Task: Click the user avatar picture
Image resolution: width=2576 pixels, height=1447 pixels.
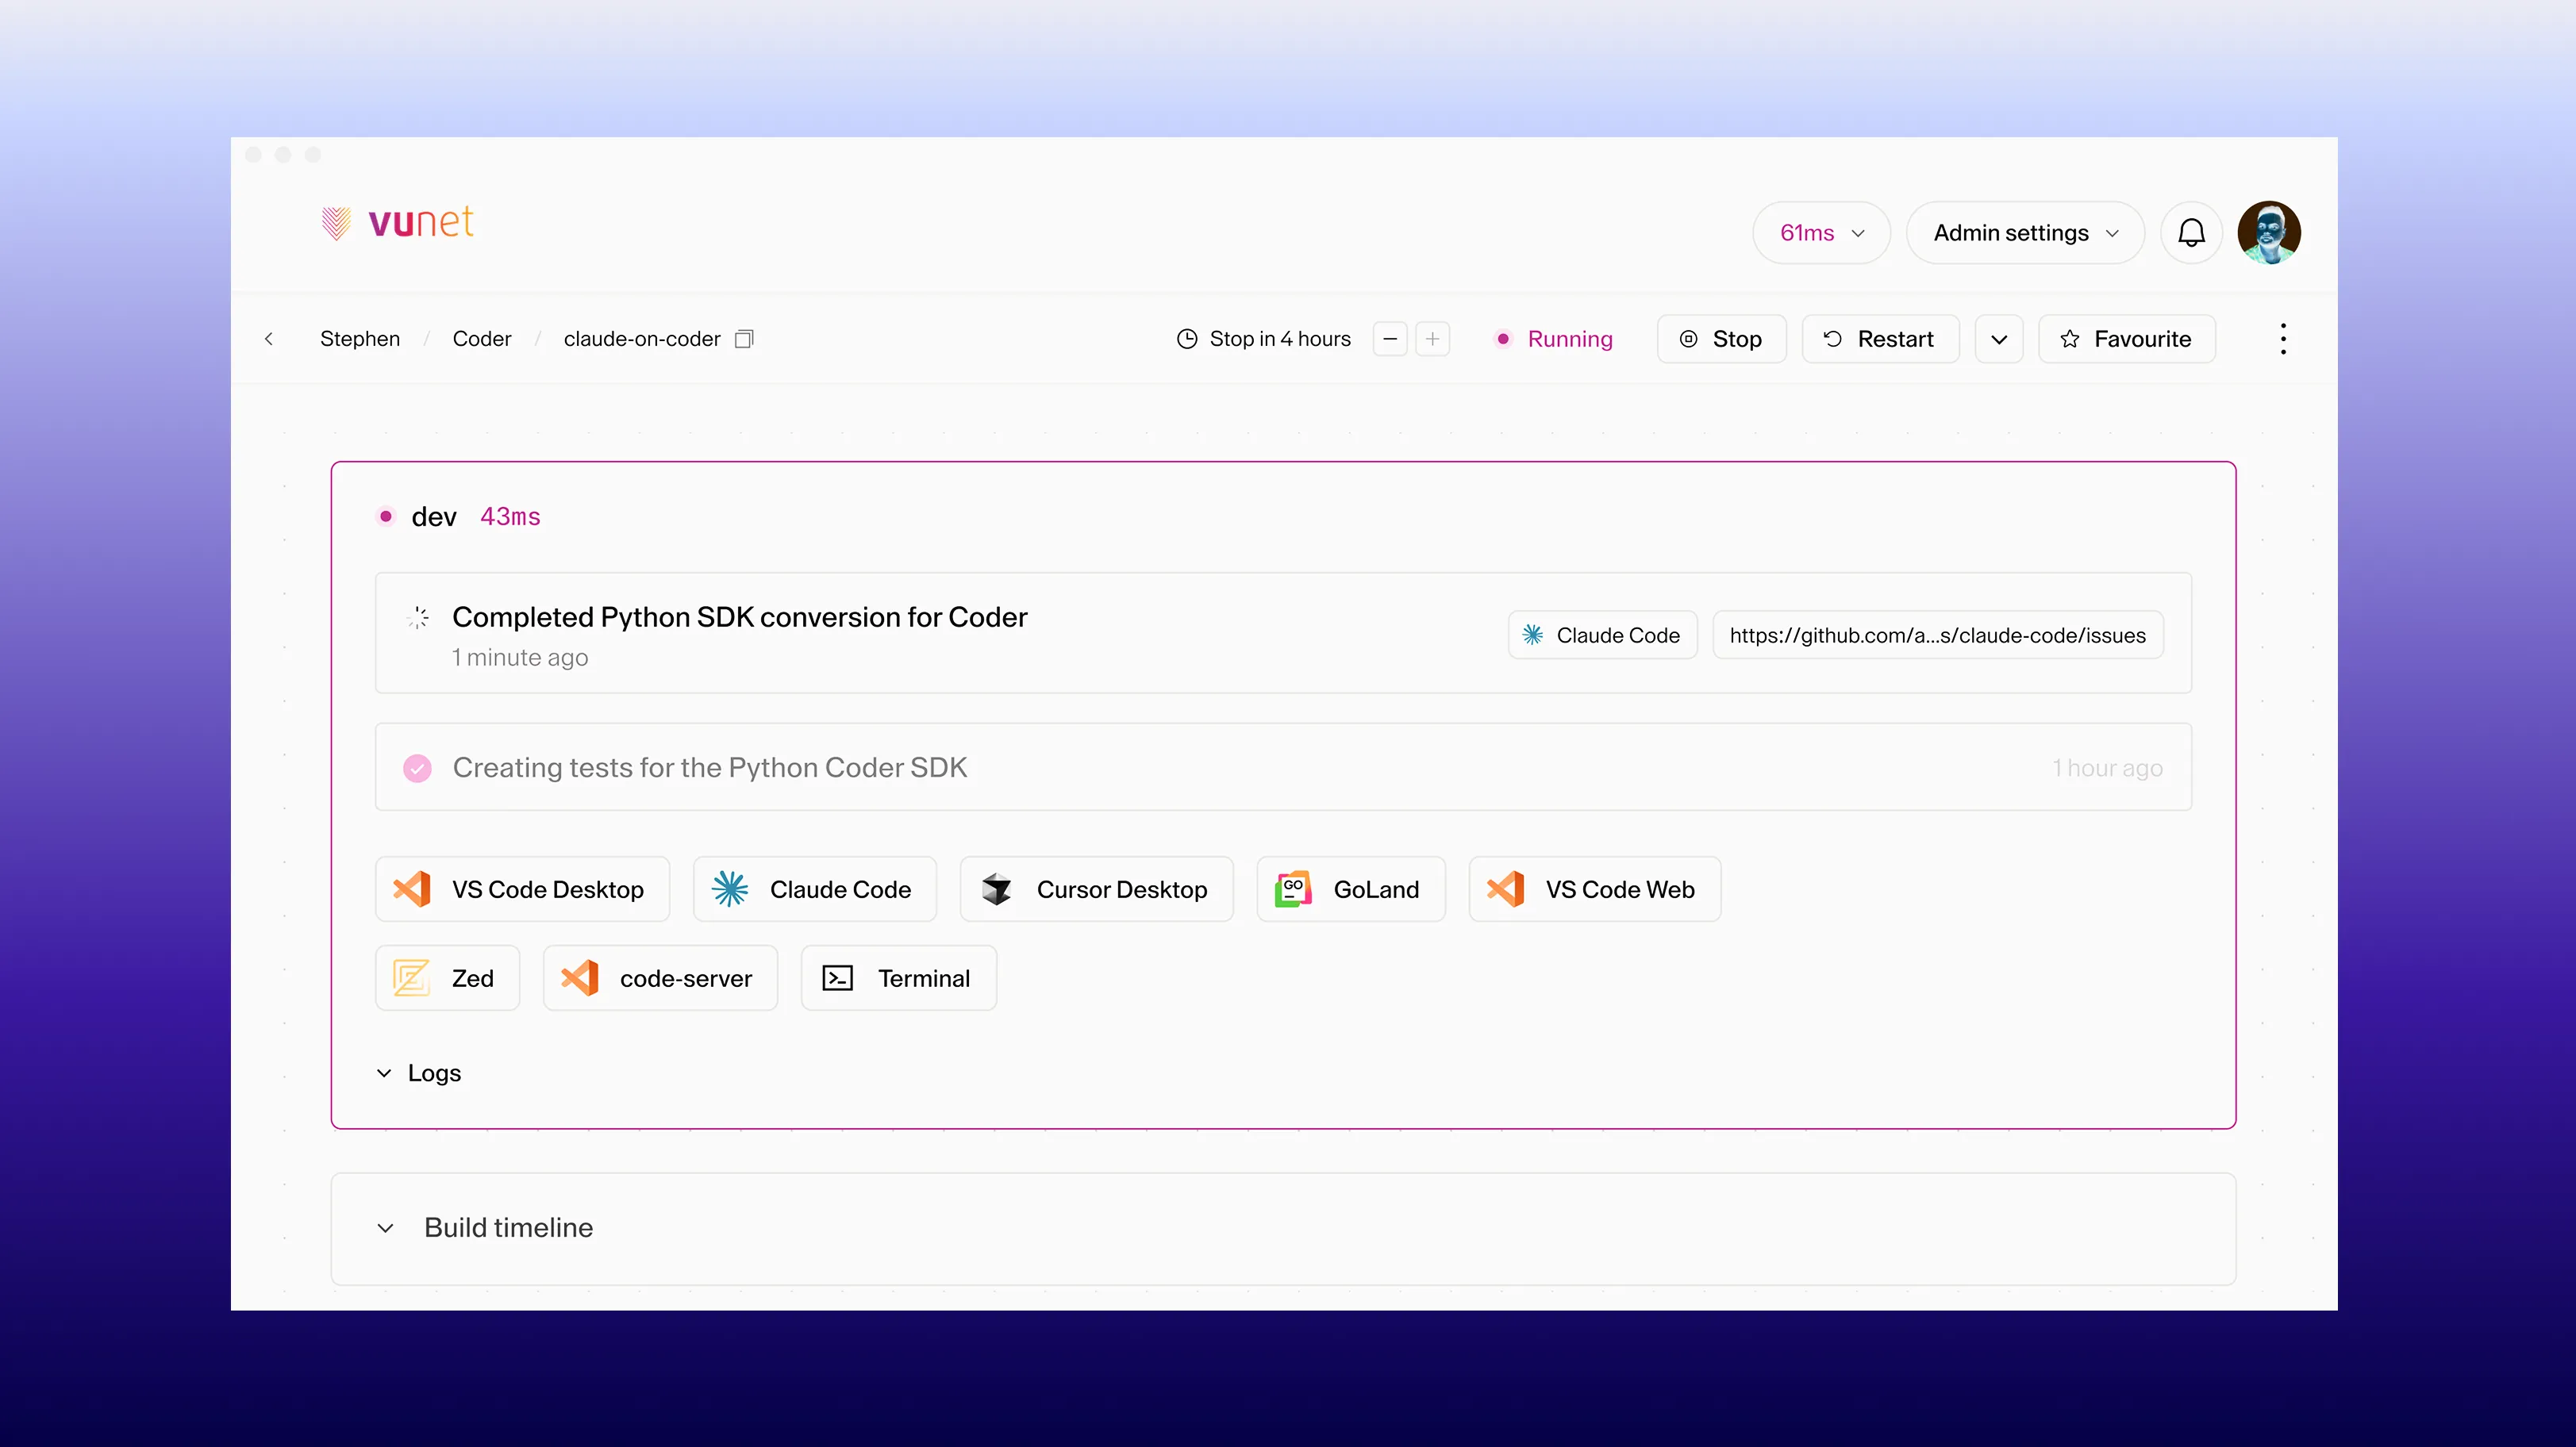Action: click(2268, 233)
